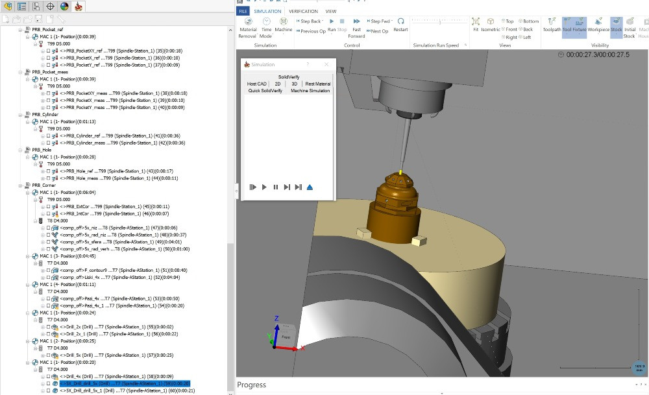Click the blue eject button in Simulation dialog
The height and width of the screenshot is (395, 649).
point(310,187)
